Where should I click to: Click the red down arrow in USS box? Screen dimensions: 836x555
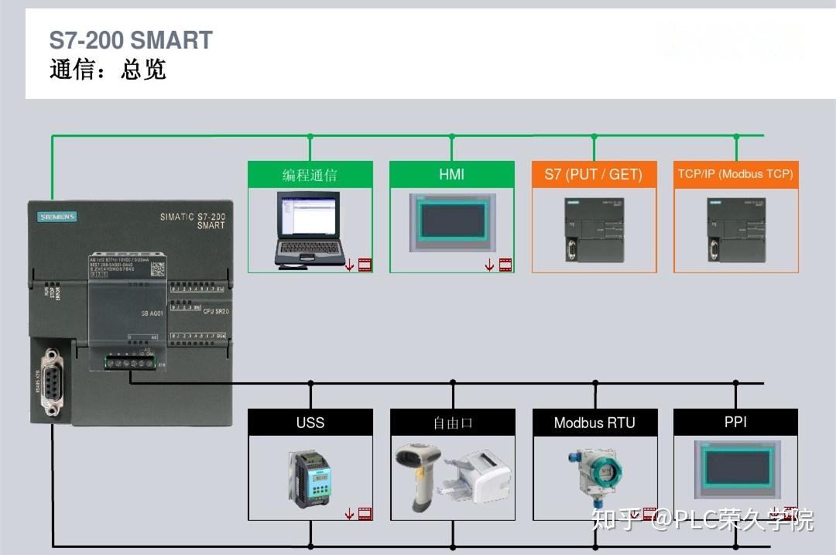[x=349, y=514]
